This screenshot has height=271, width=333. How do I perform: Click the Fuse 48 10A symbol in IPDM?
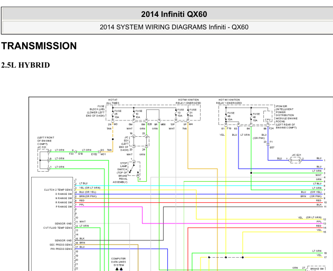pos(251,117)
